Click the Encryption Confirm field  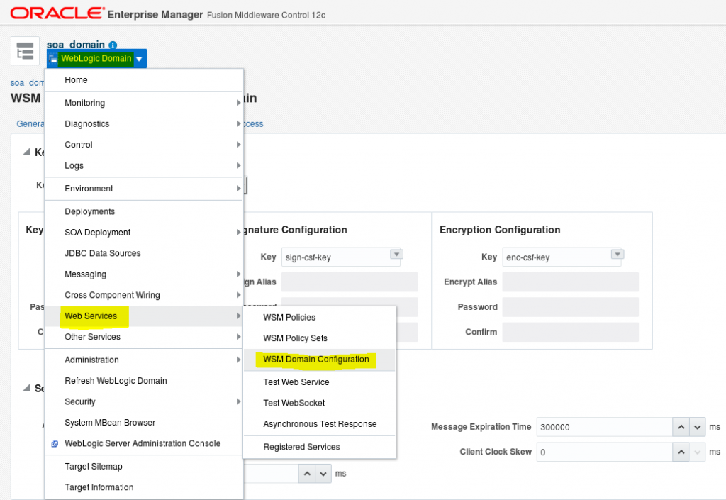571,332
